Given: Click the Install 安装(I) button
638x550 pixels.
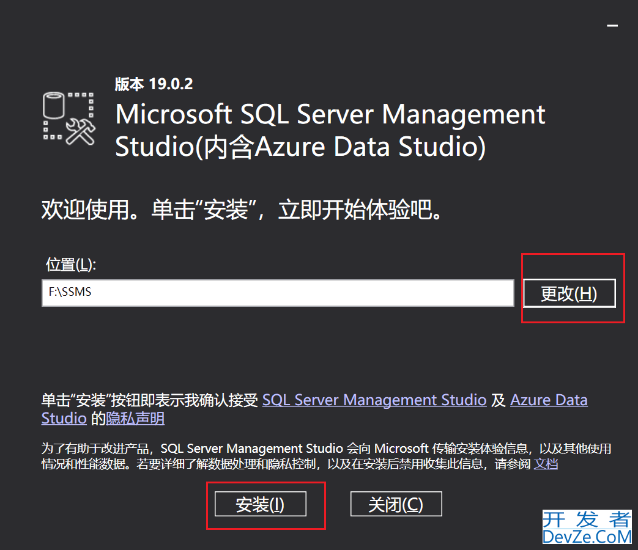Looking at the screenshot, I should coord(261,504).
